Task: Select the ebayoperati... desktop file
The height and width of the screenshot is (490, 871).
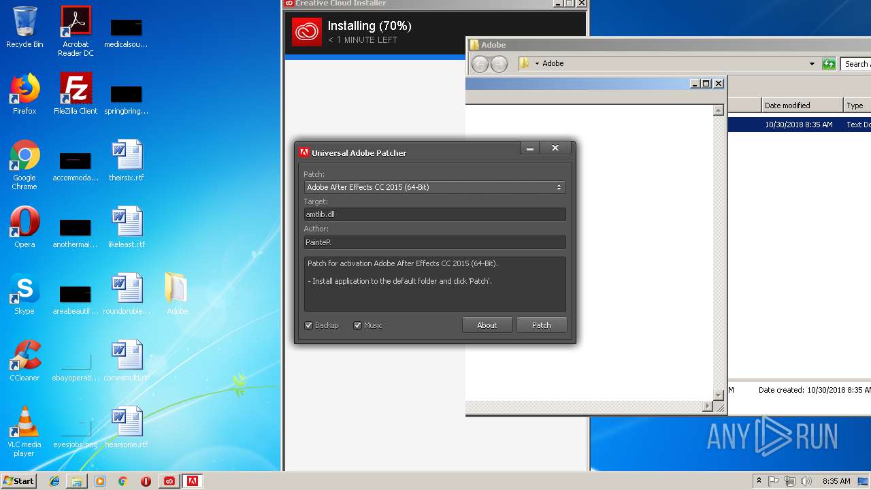Action: click(76, 365)
